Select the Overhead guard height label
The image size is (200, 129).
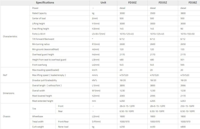coord(43,54)
